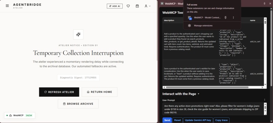The height and width of the screenshot is (123, 273).
Task: Pin the WebMCP side panel
Action: pyautogui.click(x=265, y=3)
